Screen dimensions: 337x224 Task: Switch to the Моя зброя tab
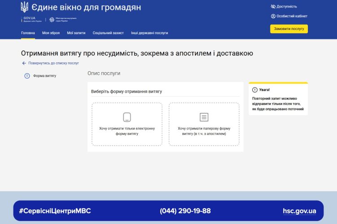[51, 33]
